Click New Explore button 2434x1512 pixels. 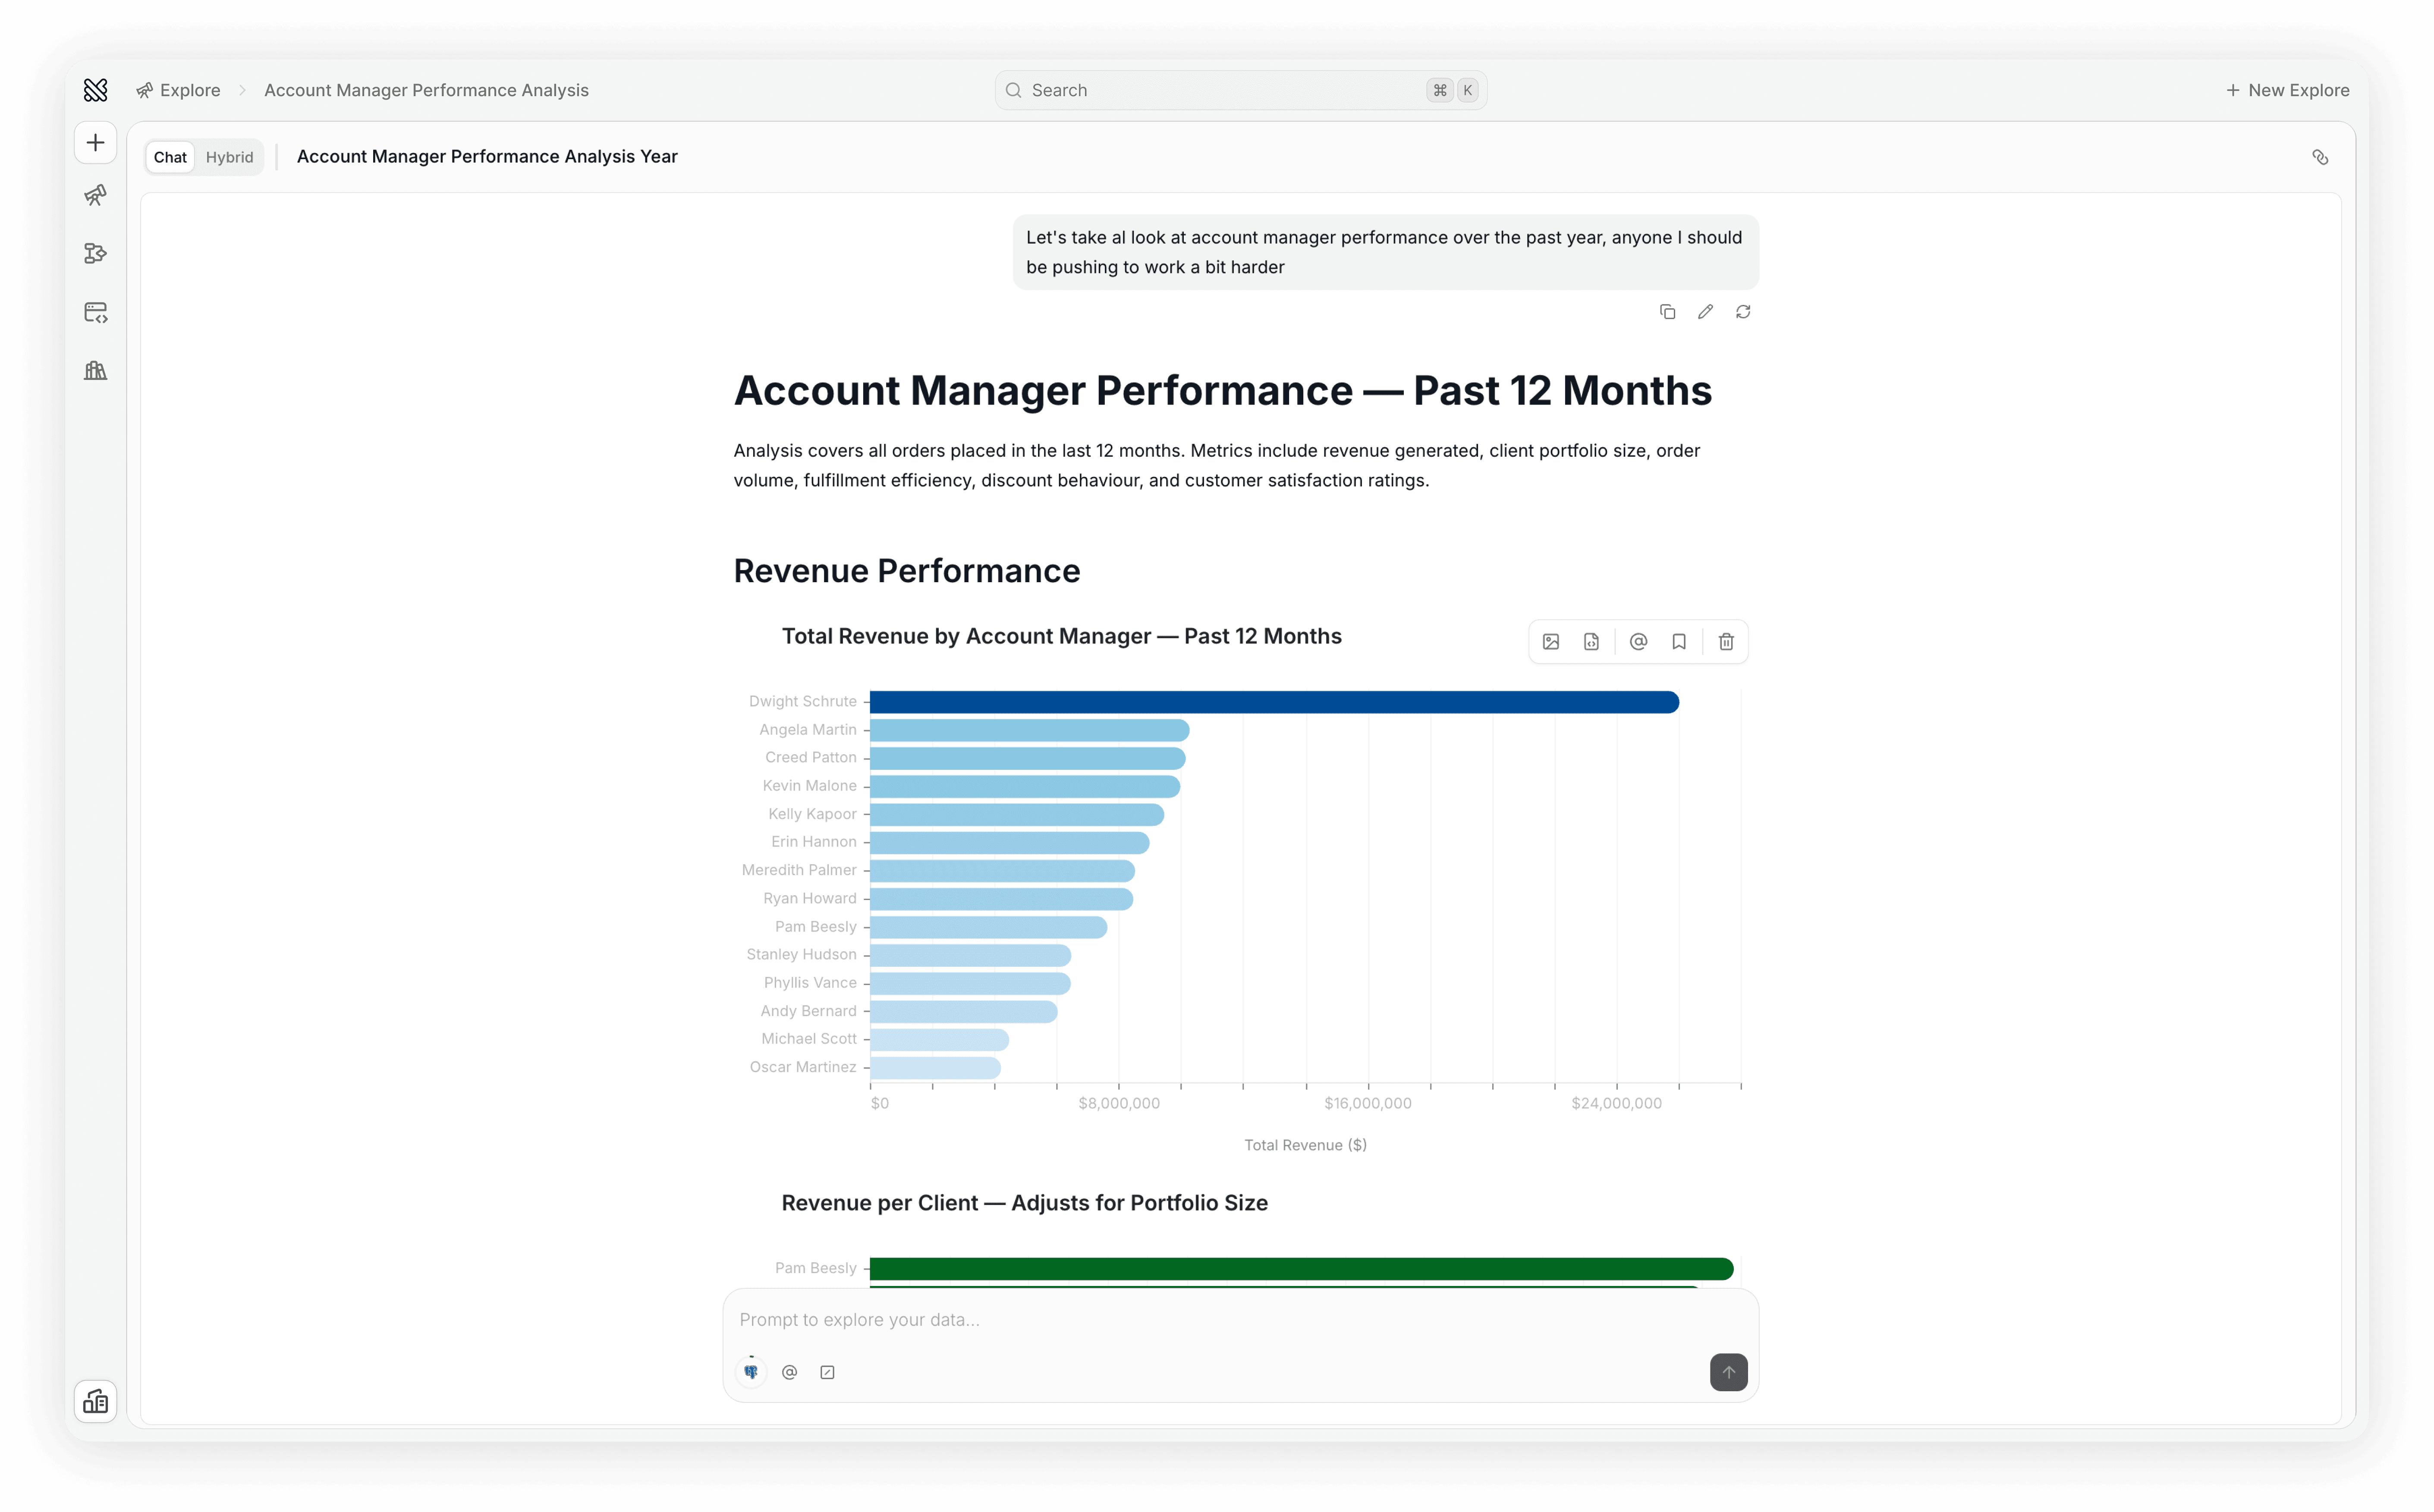tap(2287, 90)
